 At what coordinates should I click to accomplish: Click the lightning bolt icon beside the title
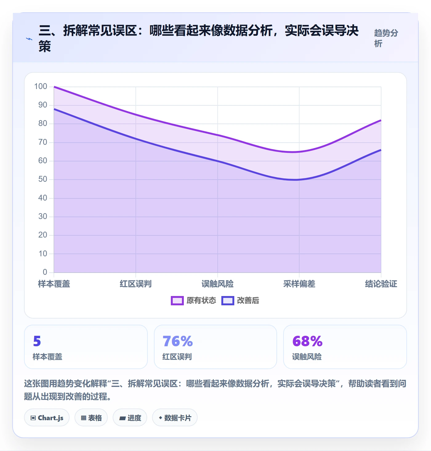[29, 39]
